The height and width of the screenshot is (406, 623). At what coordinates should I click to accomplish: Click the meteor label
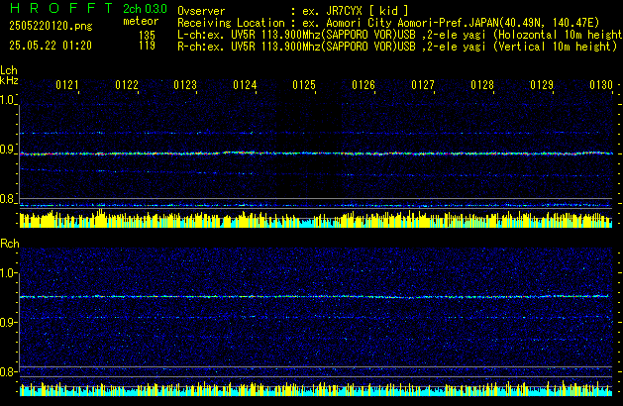pos(141,21)
